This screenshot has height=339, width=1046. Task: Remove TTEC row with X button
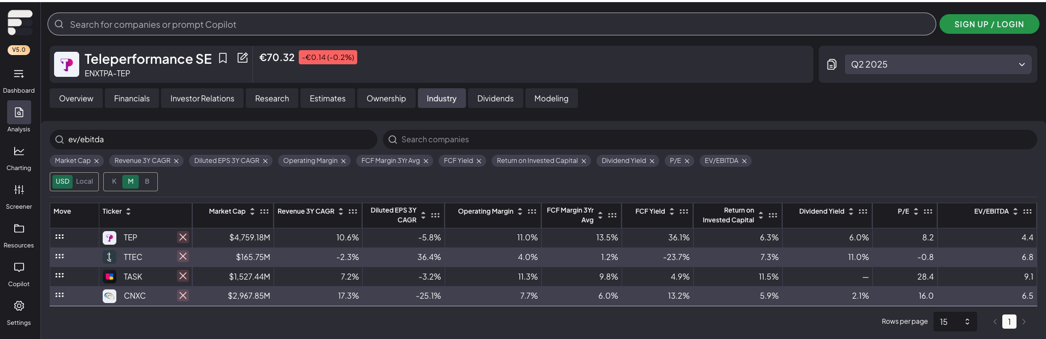[183, 256]
